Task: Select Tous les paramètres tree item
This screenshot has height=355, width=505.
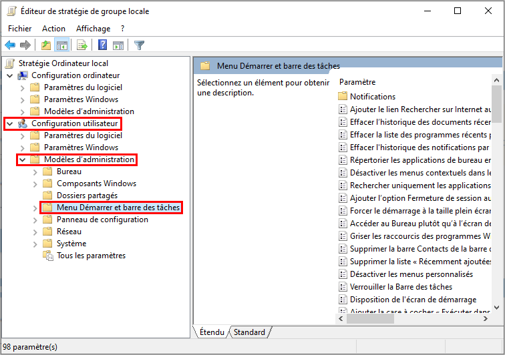Action: point(91,256)
